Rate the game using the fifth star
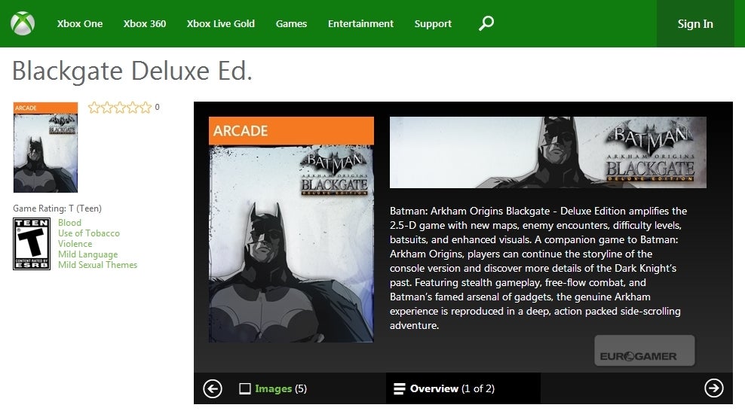The width and height of the screenshot is (745, 417). pyautogui.click(x=146, y=108)
